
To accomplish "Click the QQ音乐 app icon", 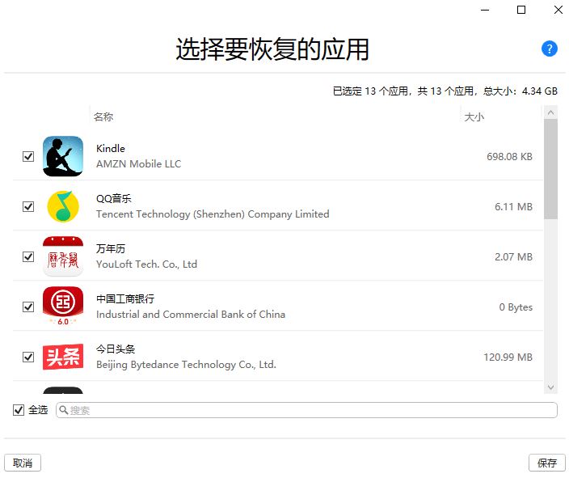I will [63, 206].
